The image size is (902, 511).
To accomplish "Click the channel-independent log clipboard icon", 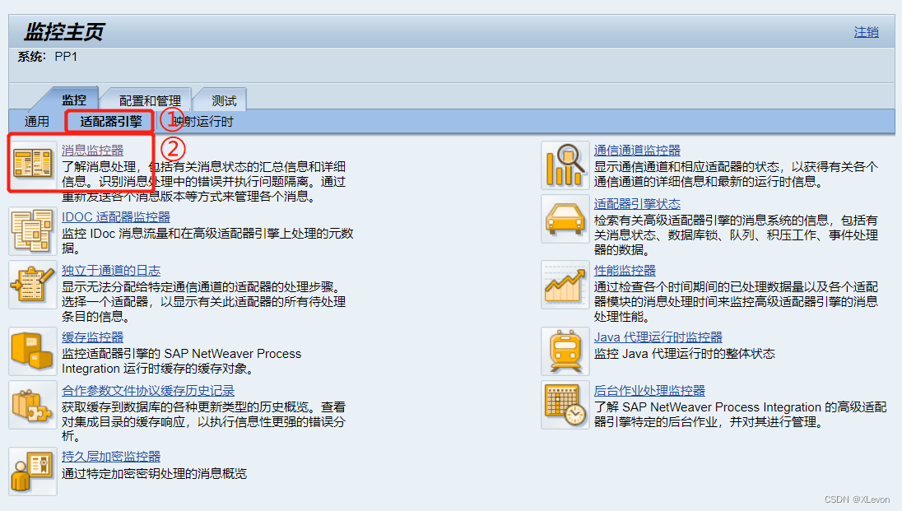I will click(x=32, y=286).
